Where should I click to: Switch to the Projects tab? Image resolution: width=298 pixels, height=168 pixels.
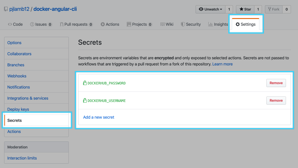point(140,24)
